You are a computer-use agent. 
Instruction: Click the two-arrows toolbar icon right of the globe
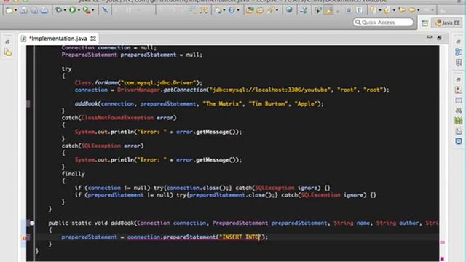[x=304, y=10]
